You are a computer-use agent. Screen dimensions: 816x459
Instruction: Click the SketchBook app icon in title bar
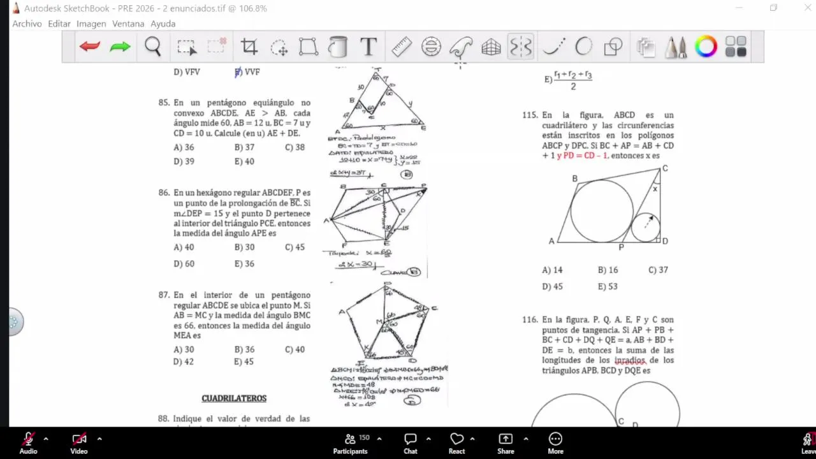[x=16, y=8]
